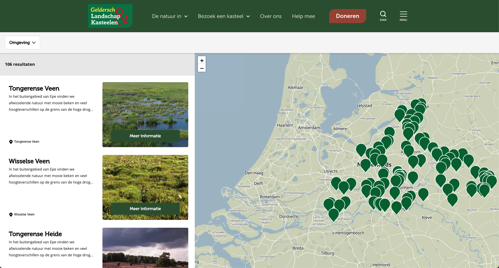Click the Utrecht label on the map
The image size is (499, 268).
pyautogui.click(x=330, y=171)
